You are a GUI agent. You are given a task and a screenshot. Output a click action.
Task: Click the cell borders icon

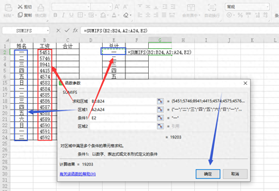tap(80, 15)
